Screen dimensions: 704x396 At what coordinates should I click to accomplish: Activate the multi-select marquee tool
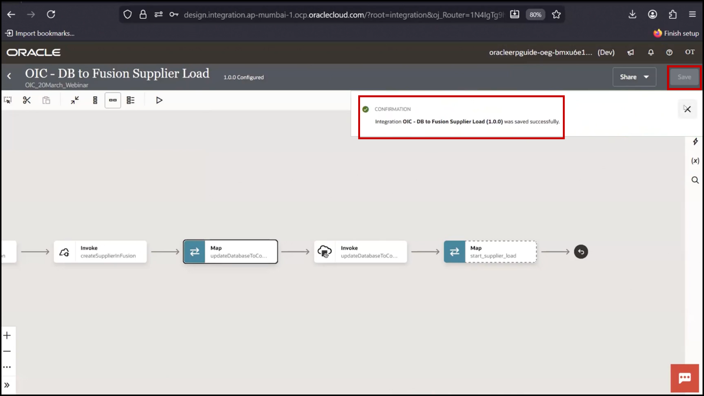click(8, 100)
